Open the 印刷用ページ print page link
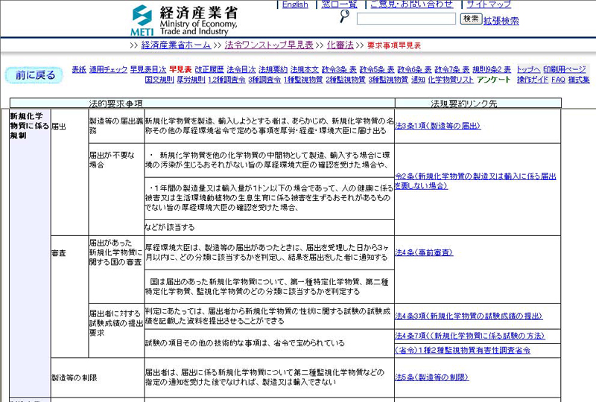The height and width of the screenshot is (402, 596). click(x=565, y=69)
